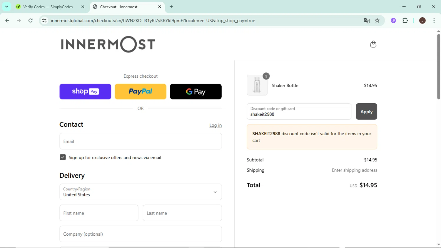Apply the discount code

click(x=366, y=111)
